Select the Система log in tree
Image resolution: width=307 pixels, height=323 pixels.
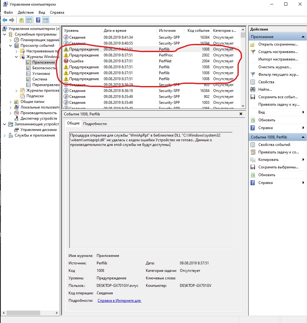40,79
